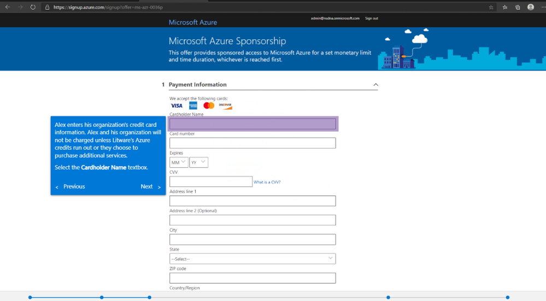The image size is (546, 301).
Task: Bookmark page with the star icon
Action: (491, 7)
